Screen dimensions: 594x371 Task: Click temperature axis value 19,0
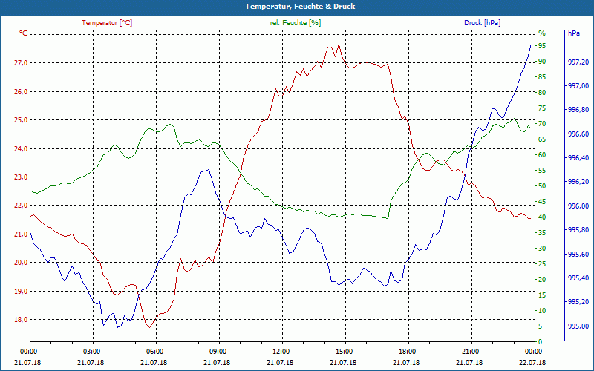[21, 292]
